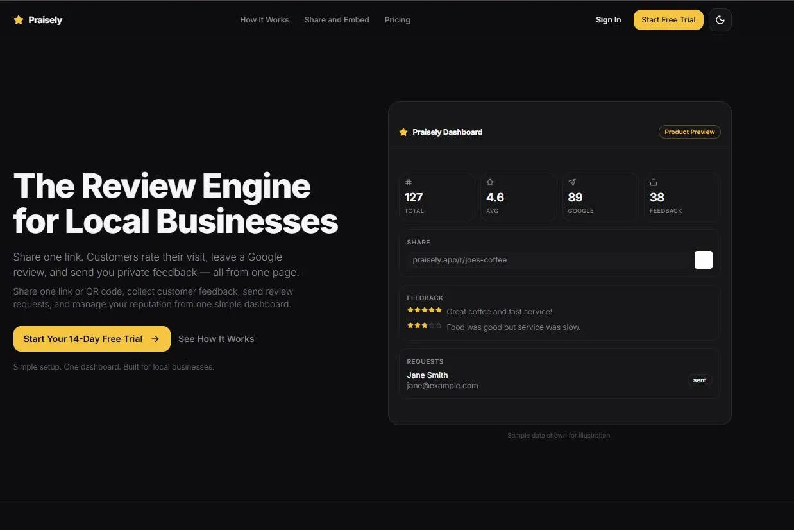Screen dimensions: 794x530
Task: Click the white square button beside share link
Action: click(x=704, y=260)
